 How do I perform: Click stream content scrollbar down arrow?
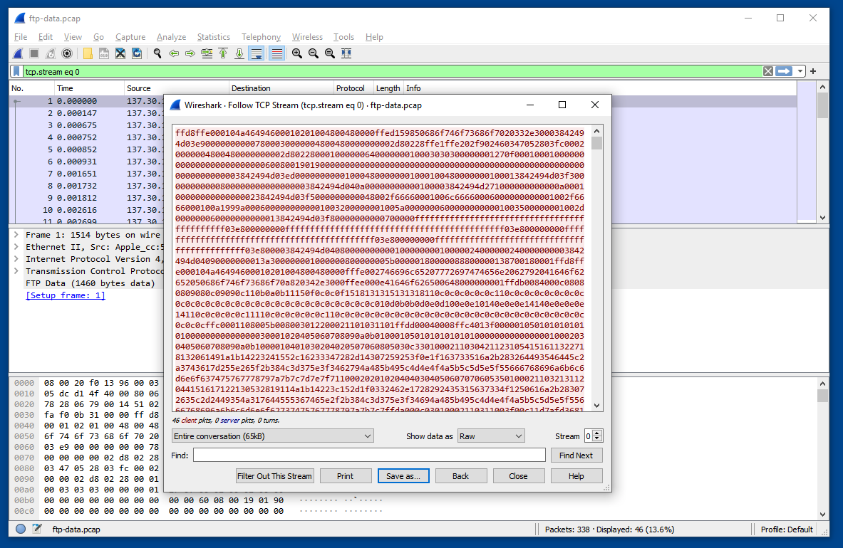pyautogui.click(x=596, y=406)
